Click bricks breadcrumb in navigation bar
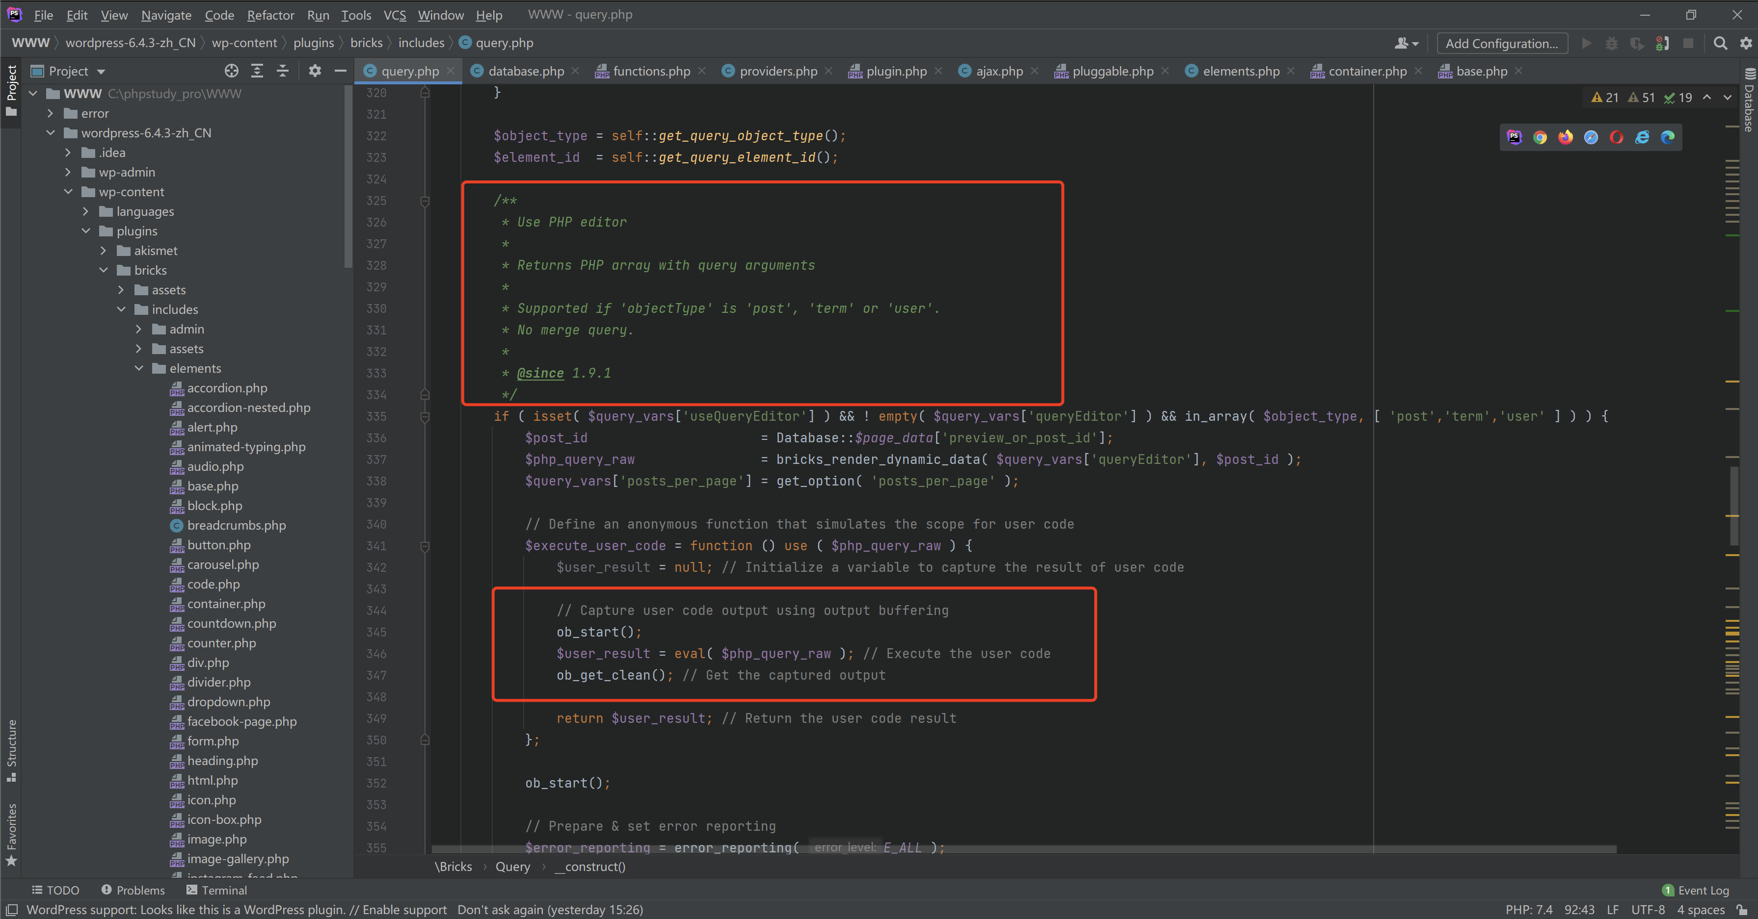 367,43
